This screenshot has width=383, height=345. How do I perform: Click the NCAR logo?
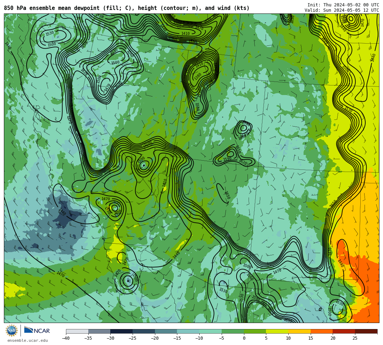pyautogui.click(x=37, y=330)
